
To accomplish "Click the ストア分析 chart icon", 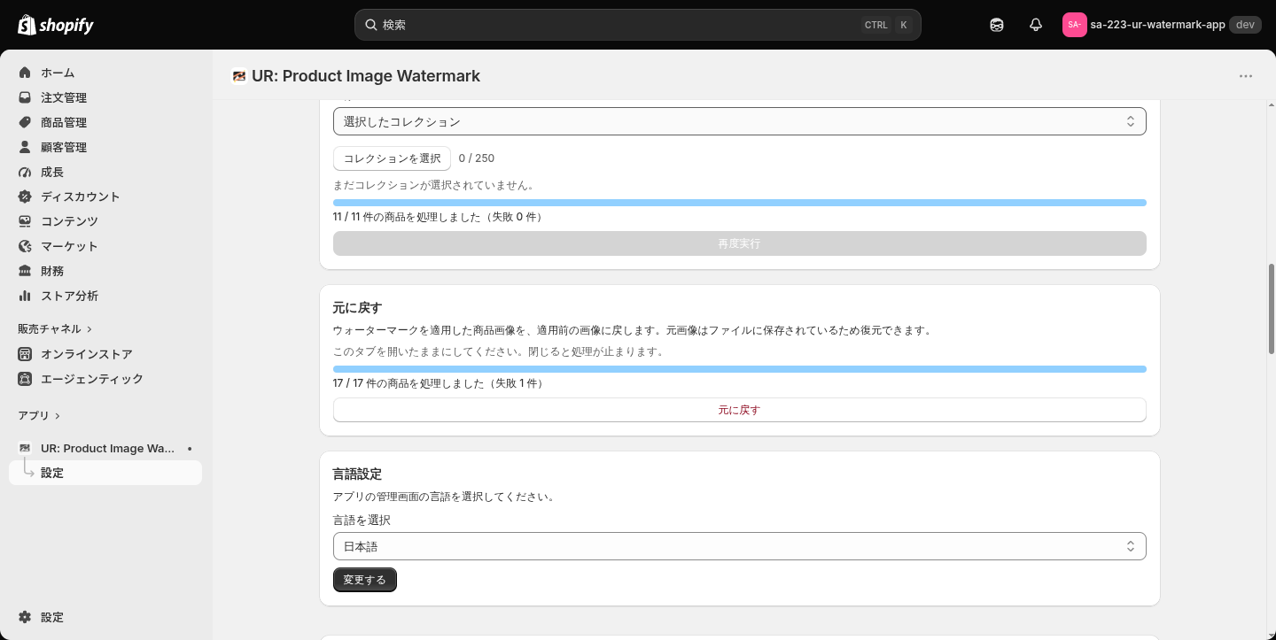I will coord(25,296).
